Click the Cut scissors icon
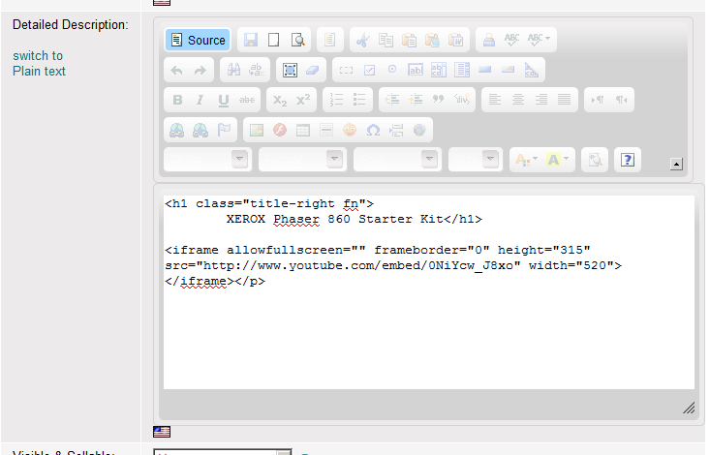The width and height of the screenshot is (710, 455). pos(362,40)
